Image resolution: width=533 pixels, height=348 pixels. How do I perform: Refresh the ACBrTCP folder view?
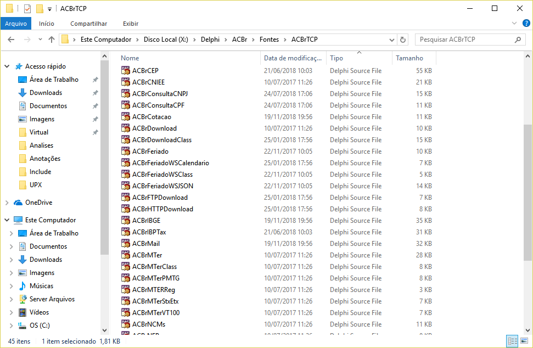coord(403,40)
